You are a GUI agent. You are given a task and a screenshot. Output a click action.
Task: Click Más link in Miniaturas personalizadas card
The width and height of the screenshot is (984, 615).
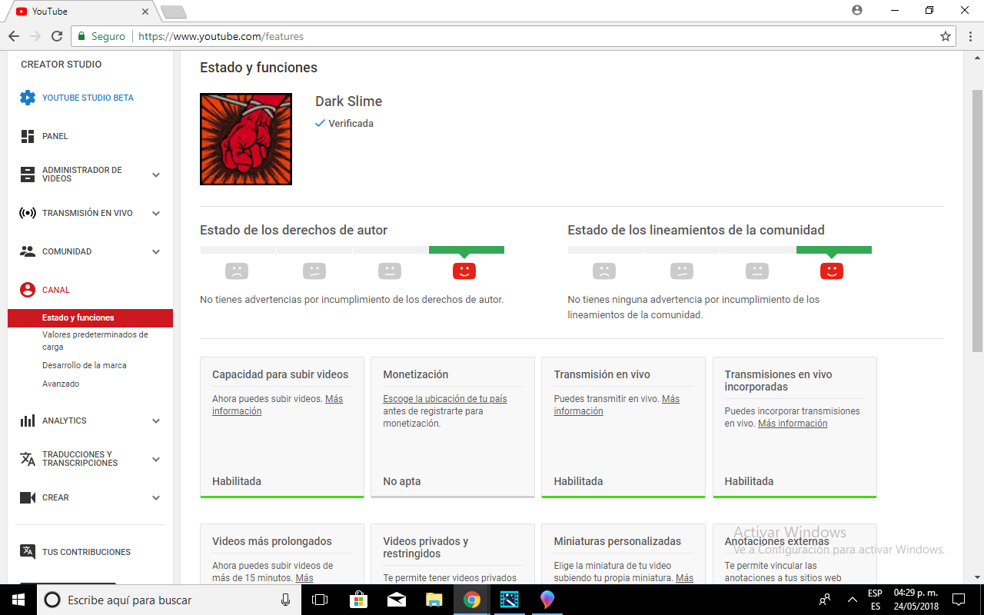(684, 578)
